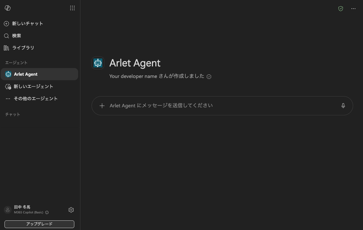Start a new chat with 新しいチャット
The image size is (363, 230).
coord(23,23)
